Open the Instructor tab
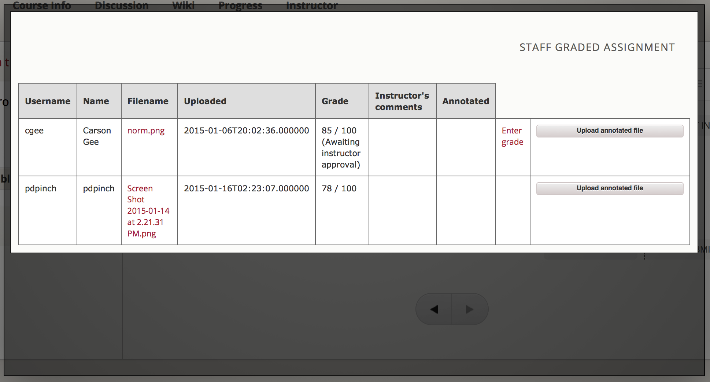This screenshot has height=382, width=710. (312, 5)
